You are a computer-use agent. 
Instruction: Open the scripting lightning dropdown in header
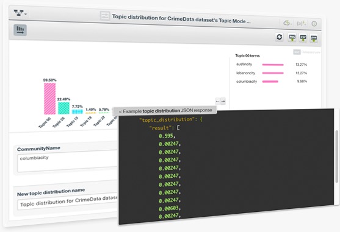(x=301, y=23)
